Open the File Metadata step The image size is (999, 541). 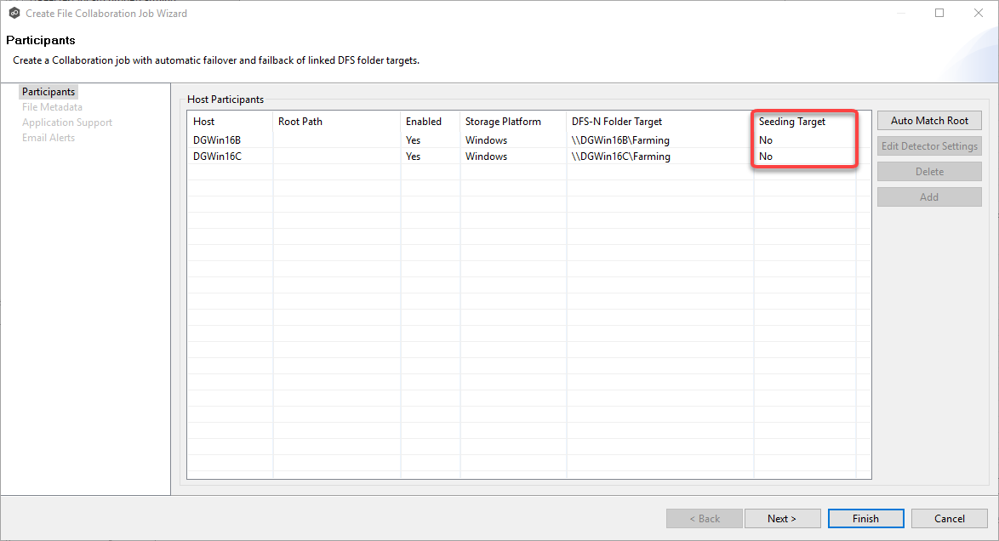tap(54, 106)
